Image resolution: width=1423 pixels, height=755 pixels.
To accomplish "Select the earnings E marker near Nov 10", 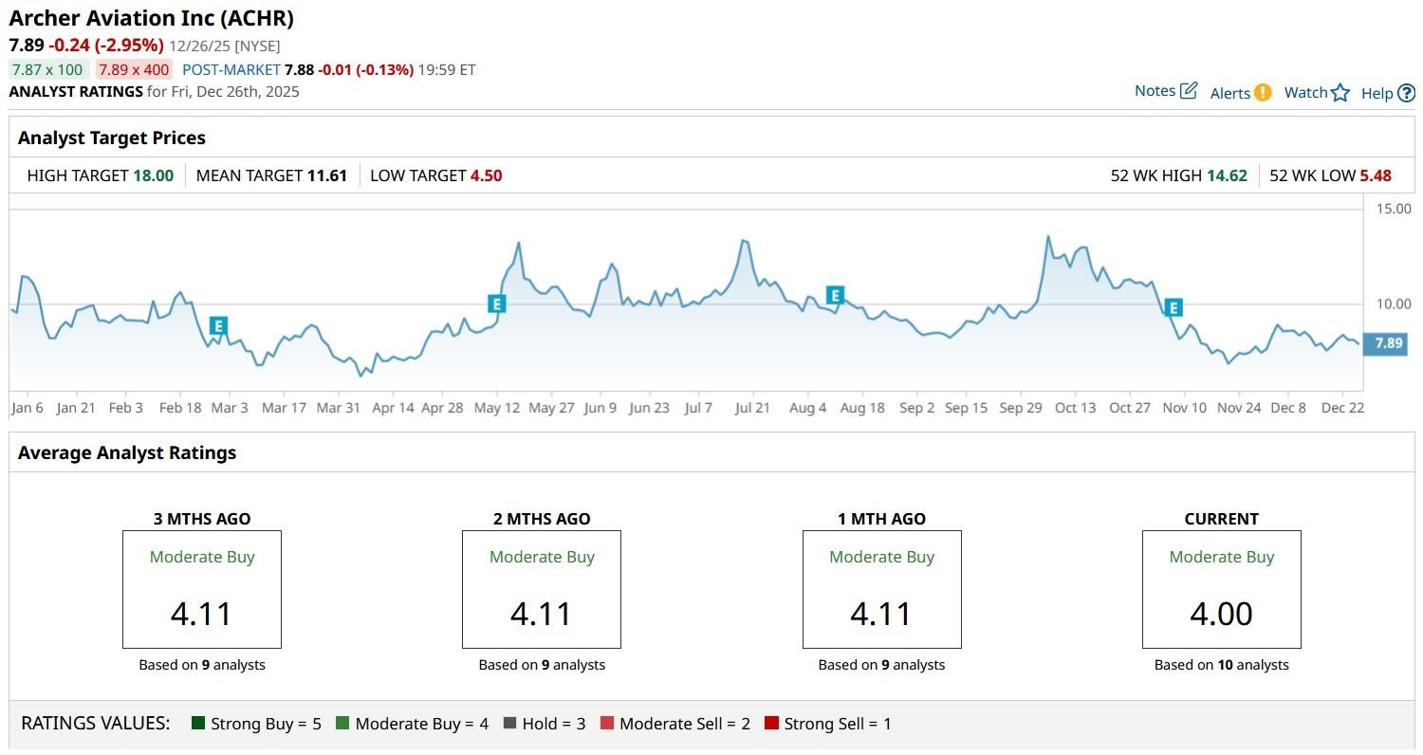I will 1174,307.
